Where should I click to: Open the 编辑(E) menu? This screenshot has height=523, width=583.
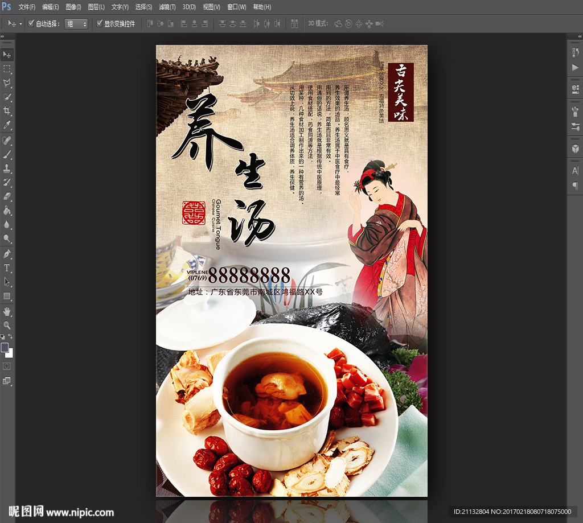[x=50, y=7]
